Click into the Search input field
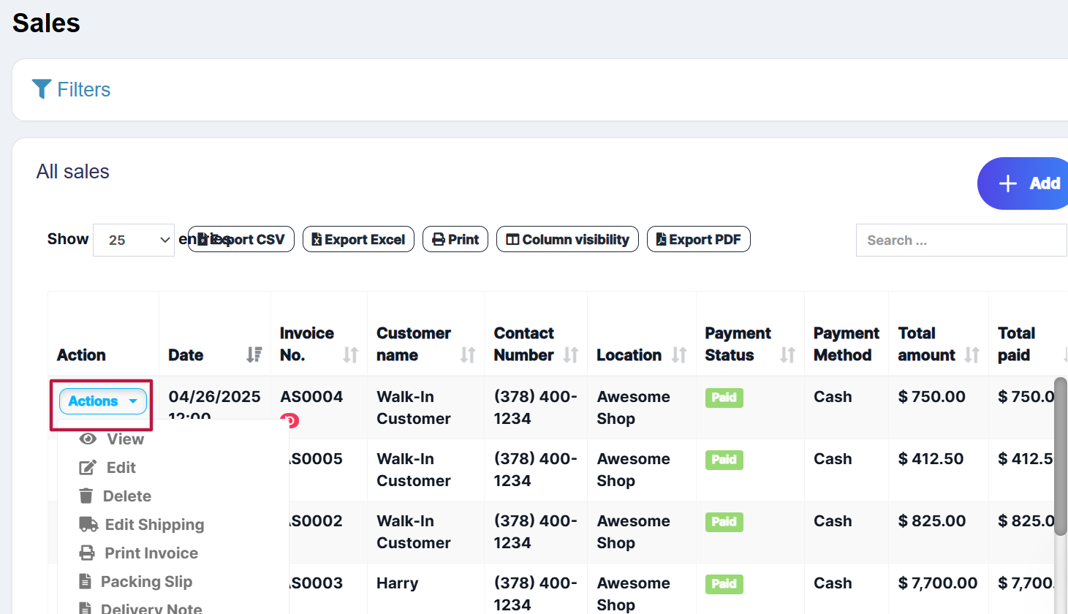The width and height of the screenshot is (1068, 614). coord(961,240)
